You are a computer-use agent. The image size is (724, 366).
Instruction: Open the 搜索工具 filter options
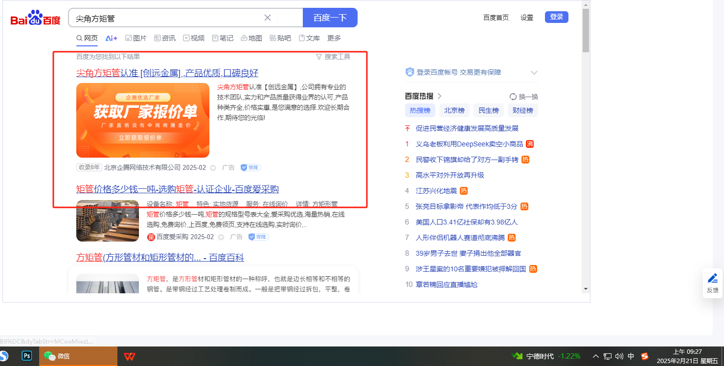pos(333,57)
